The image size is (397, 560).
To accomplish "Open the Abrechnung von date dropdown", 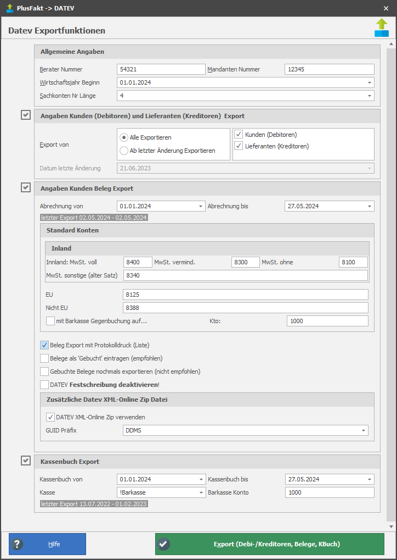I will tap(200, 206).
